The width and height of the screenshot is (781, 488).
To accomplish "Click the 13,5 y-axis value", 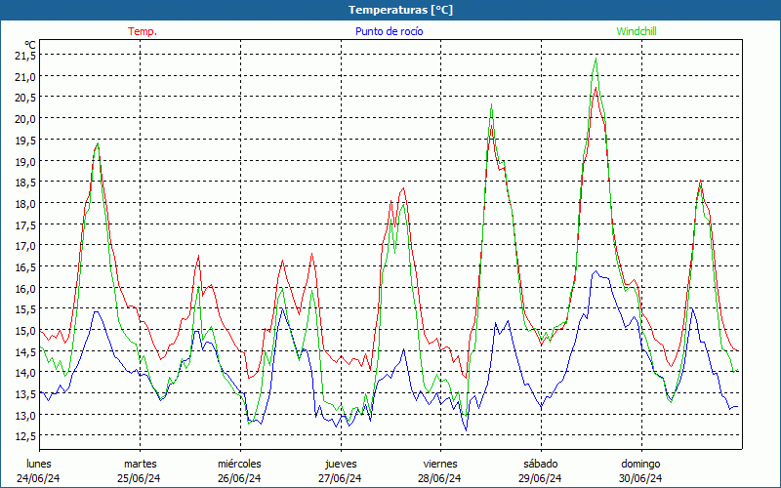I will coord(25,394).
